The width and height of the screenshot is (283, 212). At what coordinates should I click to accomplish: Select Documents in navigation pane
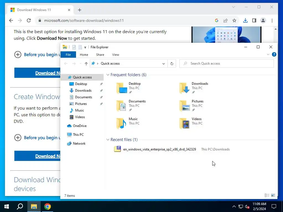(83, 97)
